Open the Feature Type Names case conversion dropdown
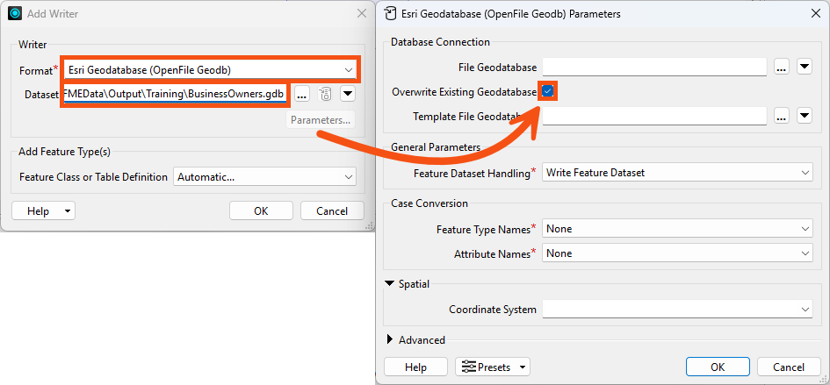The height and width of the screenshot is (385, 830). (x=677, y=229)
